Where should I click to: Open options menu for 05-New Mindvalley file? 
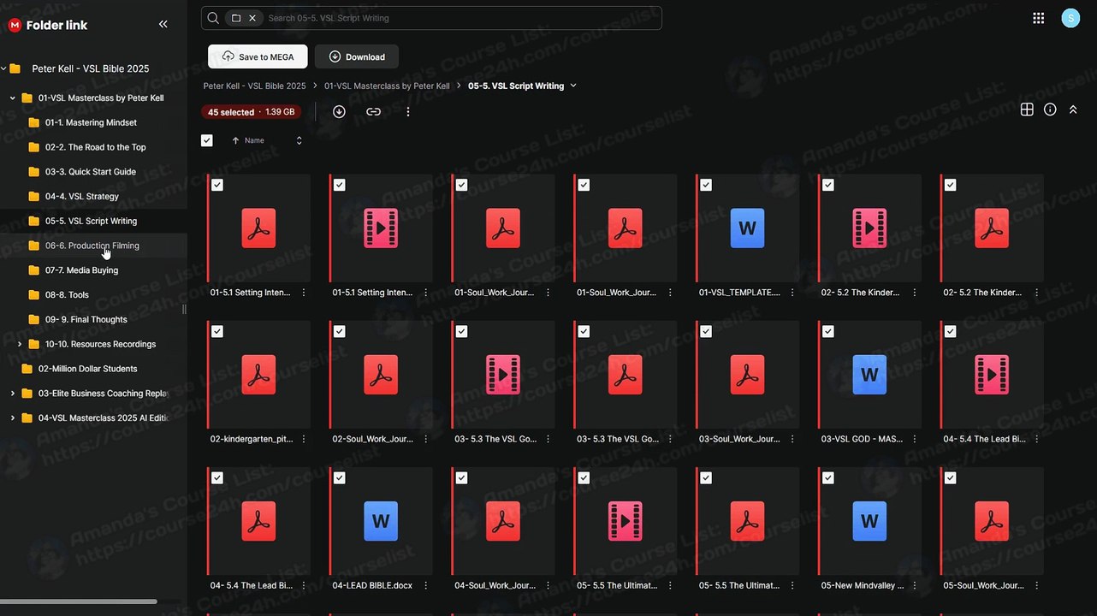915,586
